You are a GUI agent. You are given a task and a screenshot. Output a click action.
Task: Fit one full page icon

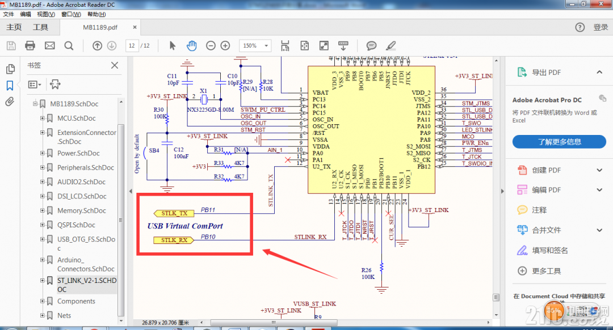[305, 46]
